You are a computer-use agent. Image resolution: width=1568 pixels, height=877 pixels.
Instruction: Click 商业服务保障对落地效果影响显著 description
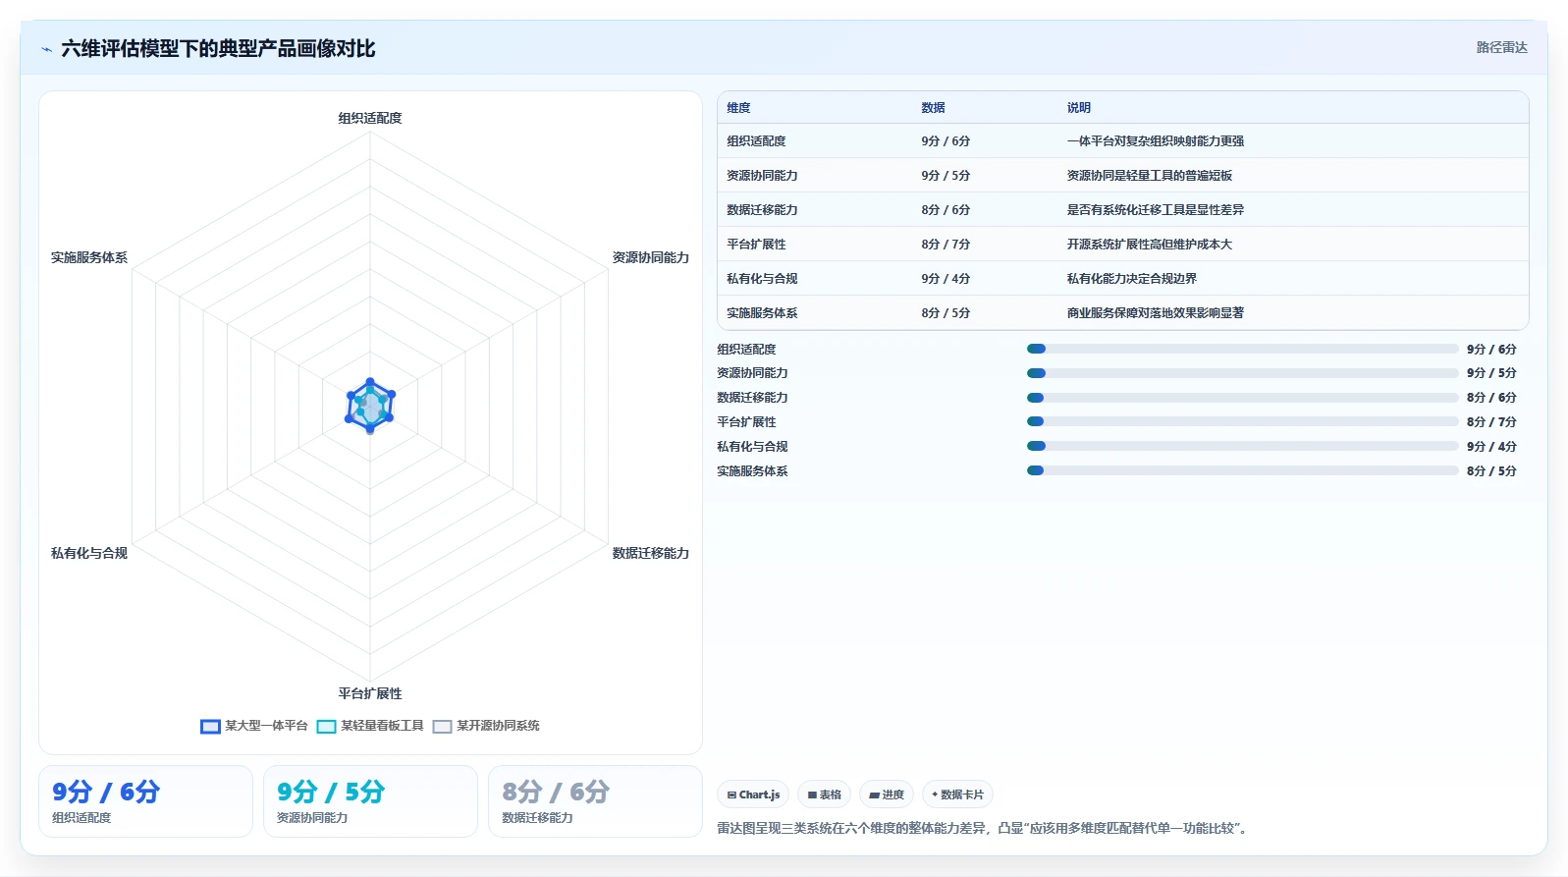click(x=1156, y=313)
